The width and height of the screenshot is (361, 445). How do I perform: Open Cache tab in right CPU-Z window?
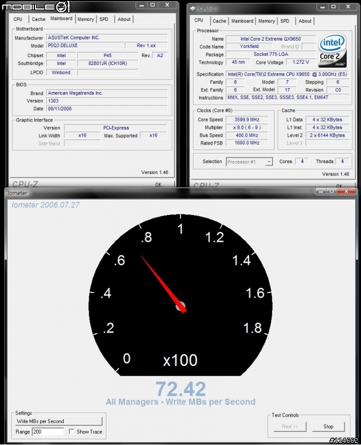pyautogui.click(x=219, y=21)
